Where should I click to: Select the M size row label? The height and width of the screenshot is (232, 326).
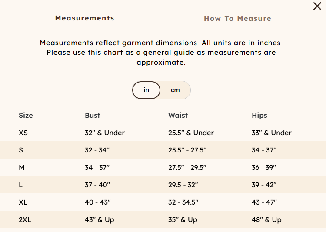pos(22,168)
